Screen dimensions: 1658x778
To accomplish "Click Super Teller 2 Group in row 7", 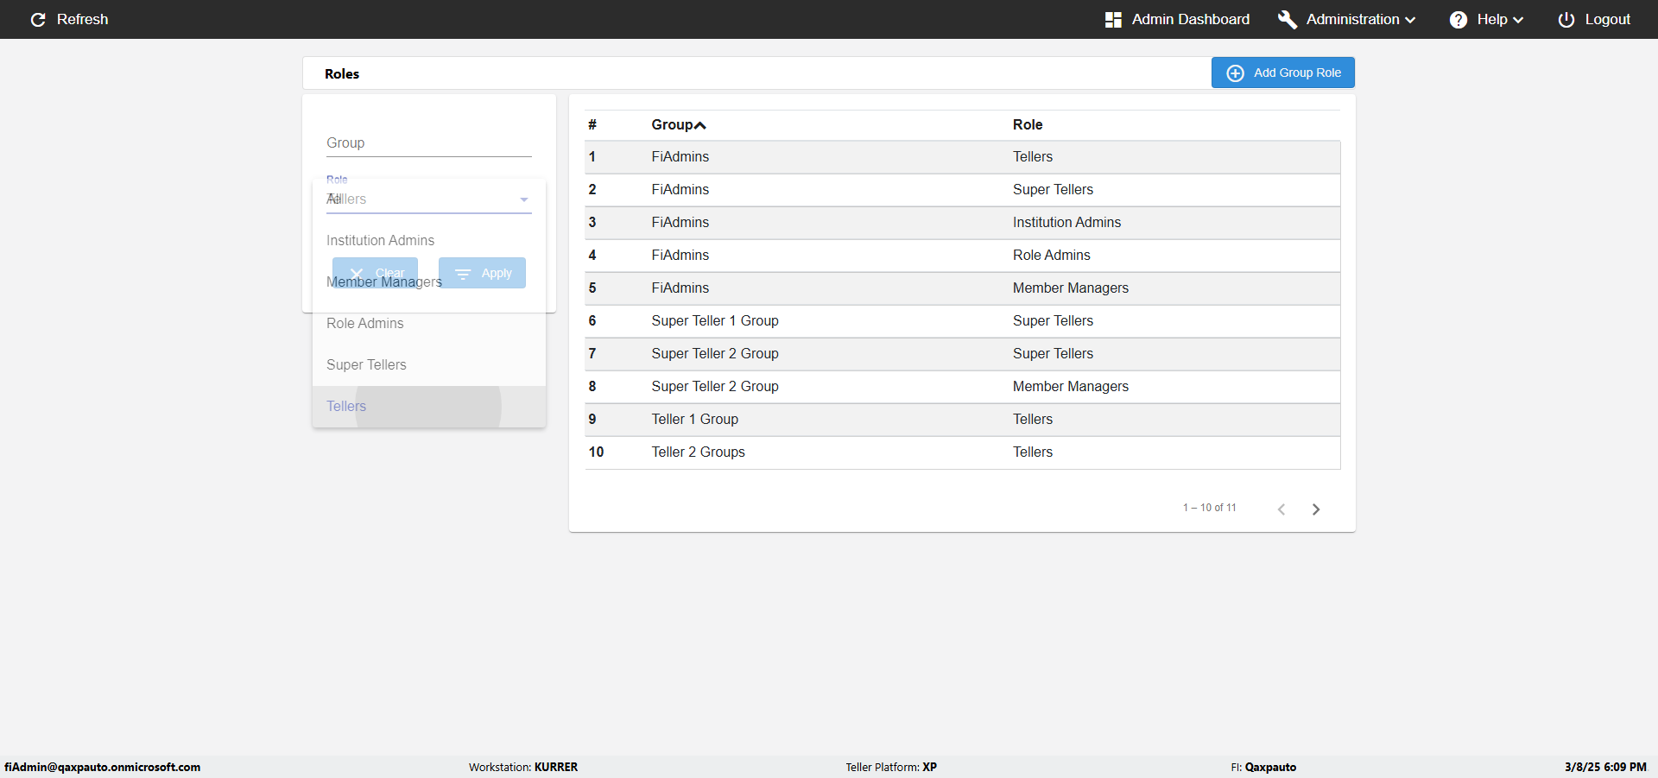I will coord(715,353).
